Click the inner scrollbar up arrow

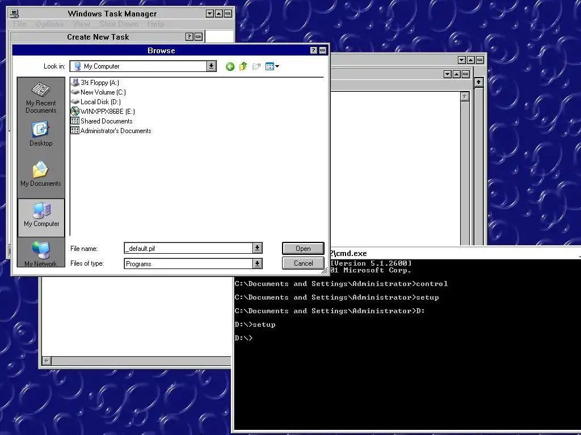[465, 96]
